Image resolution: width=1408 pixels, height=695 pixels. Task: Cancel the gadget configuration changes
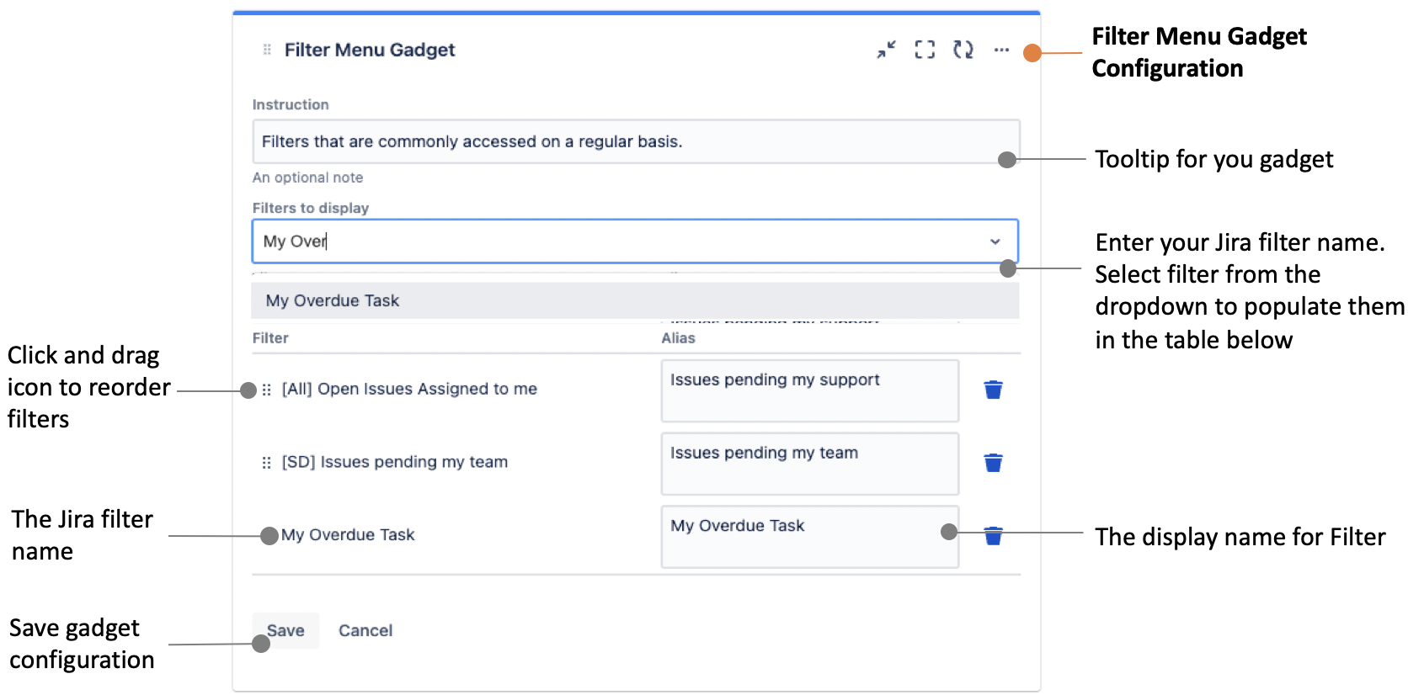click(x=365, y=630)
